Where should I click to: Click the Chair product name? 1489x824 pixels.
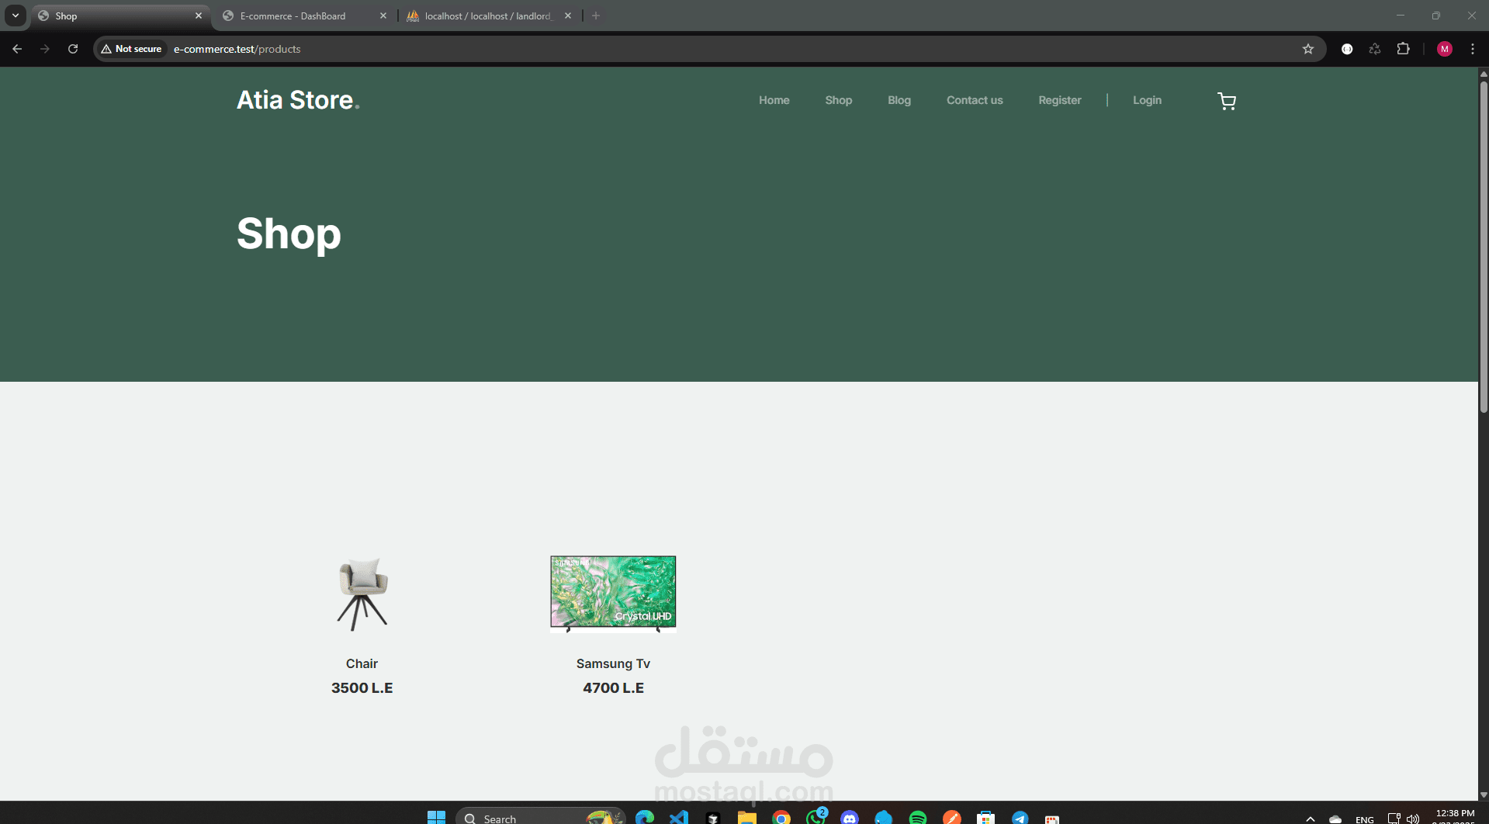click(x=362, y=663)
